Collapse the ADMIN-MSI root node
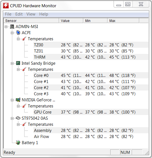This screenshot has height=158, width=152. tap(6, 27)
